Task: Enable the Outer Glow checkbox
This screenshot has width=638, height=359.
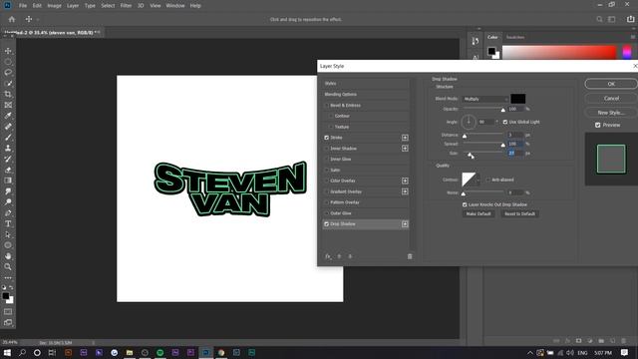Action: (326, 213)
